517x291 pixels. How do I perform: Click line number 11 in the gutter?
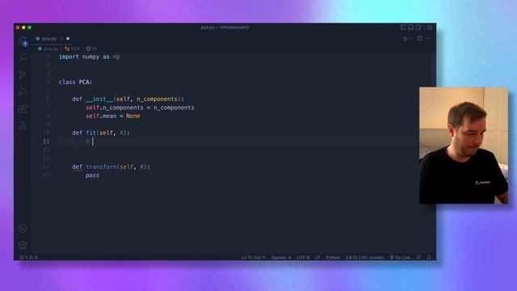46,141
